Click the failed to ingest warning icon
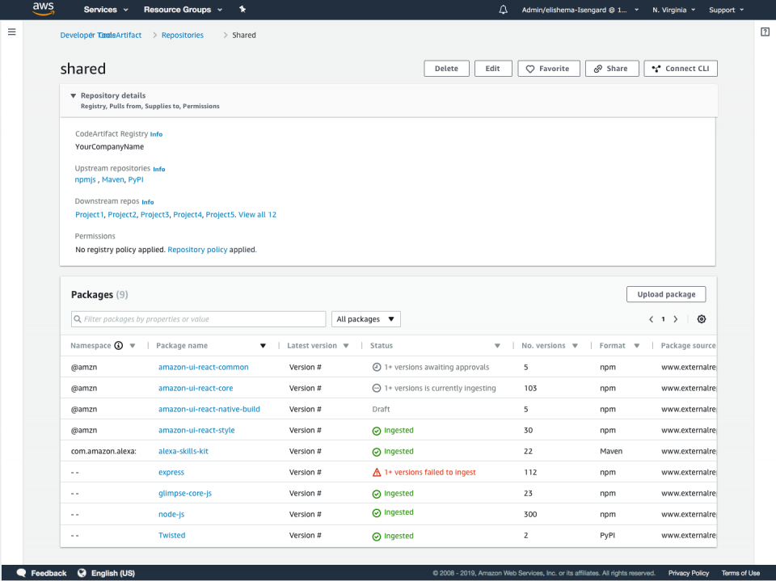The height and width of the screenshot is (581, 776). [x=377, y=473]
